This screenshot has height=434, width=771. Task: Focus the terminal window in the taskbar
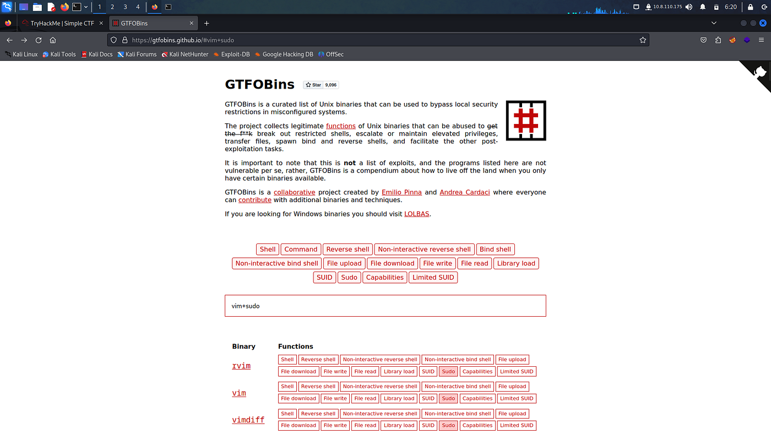point(168,7)
